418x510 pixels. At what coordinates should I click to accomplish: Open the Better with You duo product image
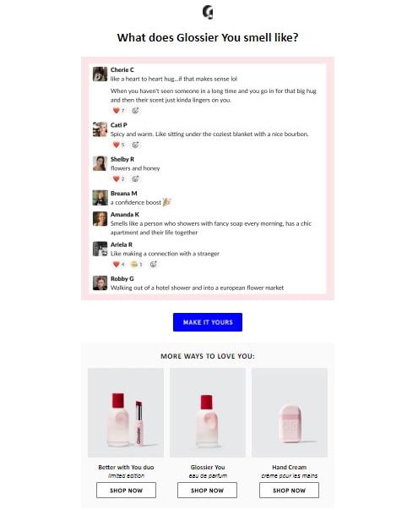coord(126,413)
